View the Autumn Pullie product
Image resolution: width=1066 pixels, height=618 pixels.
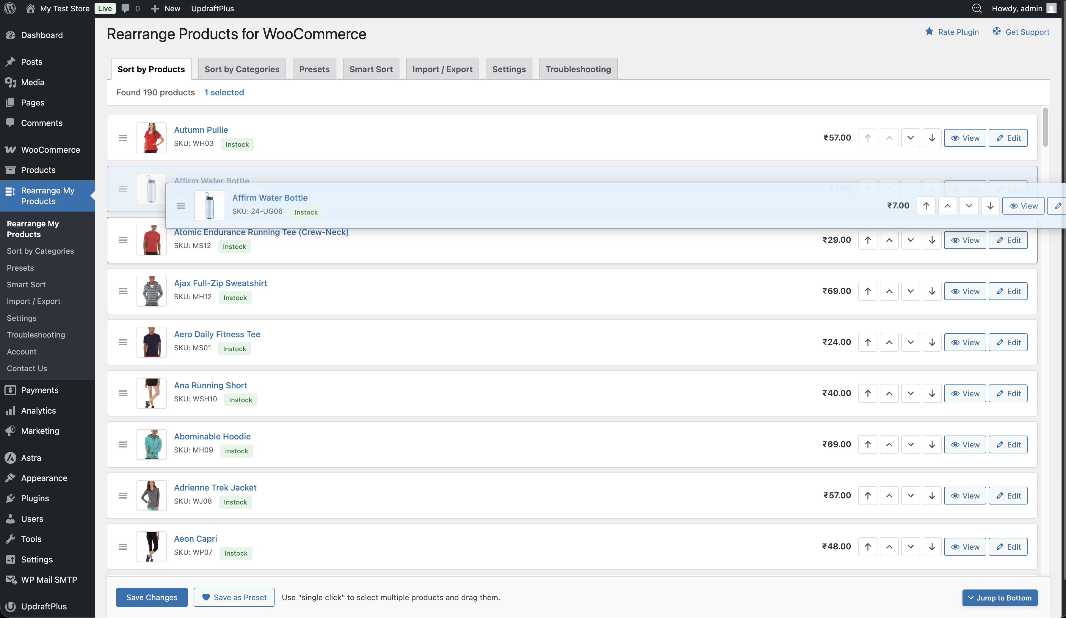pos(965,138)
